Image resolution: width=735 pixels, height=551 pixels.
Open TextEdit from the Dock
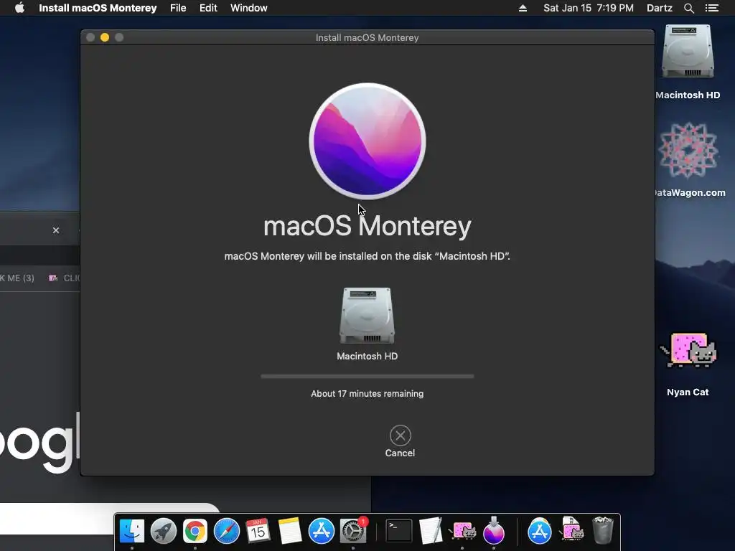click(431, 531)
